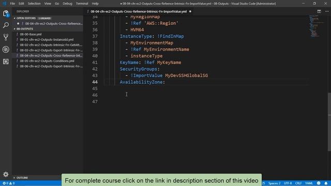The height and width of the screenshot is (186, 331).
Task: Click line number 43 in the gutter
Action: coord(95,75)
